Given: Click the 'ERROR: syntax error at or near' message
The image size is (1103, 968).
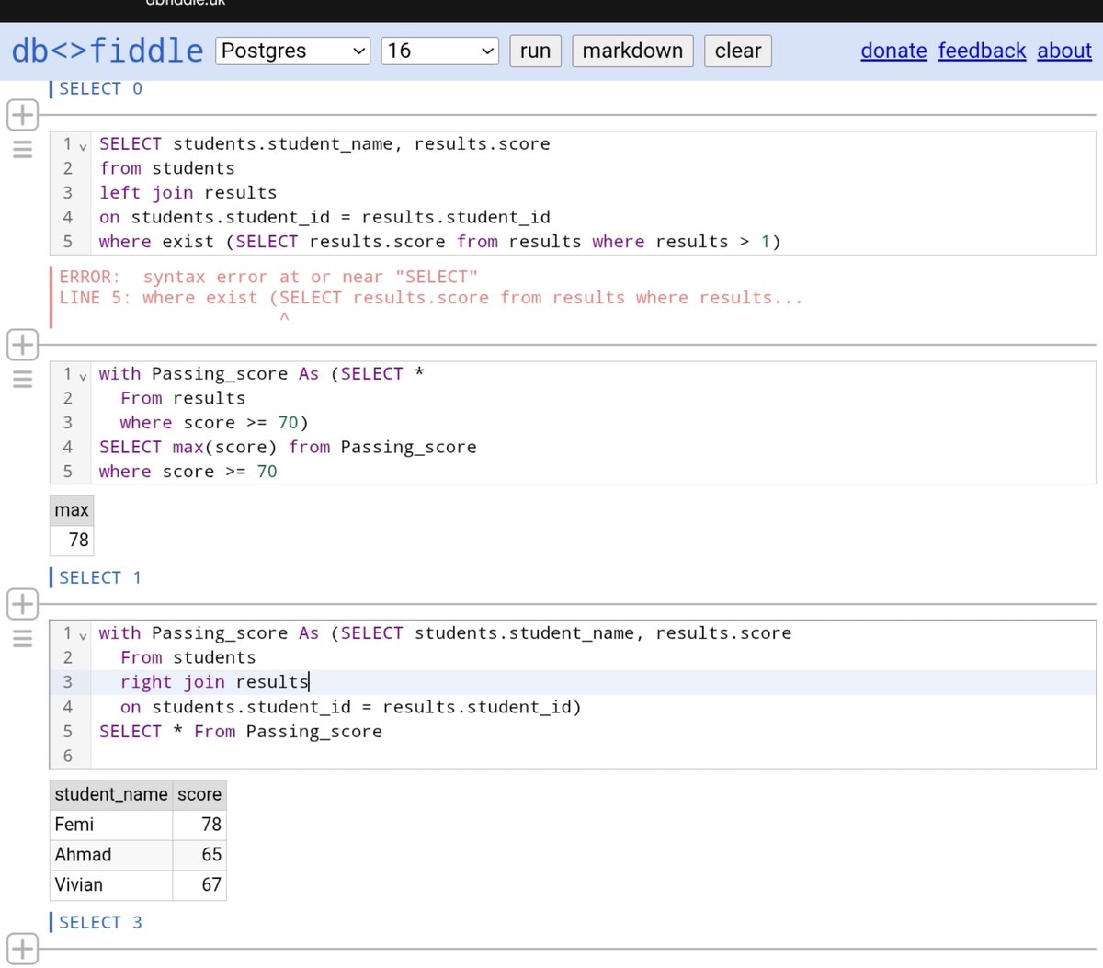Looking at the screenshot, I should click(268, 277).
